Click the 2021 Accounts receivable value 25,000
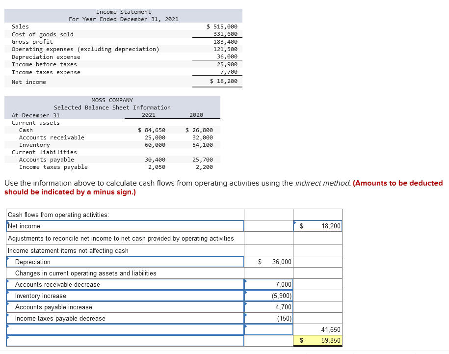Image resolution: width=449 pixels, height=354 pixels. 155,137
